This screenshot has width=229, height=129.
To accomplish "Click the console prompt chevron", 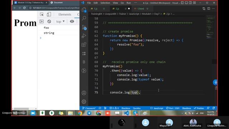I will [40, 38].
